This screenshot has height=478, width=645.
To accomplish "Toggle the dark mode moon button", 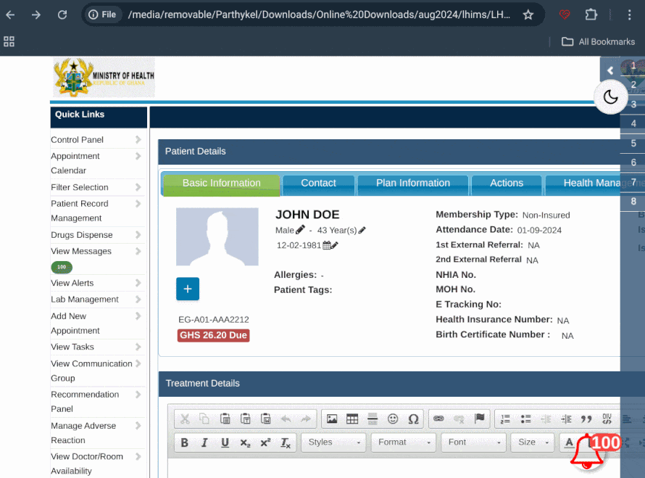I will click(610, 97).
